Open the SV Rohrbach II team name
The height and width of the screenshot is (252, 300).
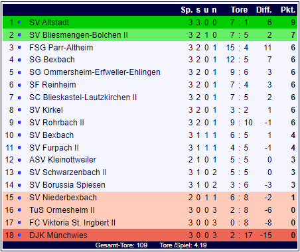[56, 123]
